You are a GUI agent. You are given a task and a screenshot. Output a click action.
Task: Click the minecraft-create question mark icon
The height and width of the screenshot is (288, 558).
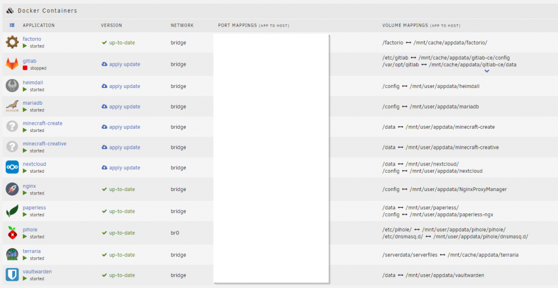pyautogui.click(x=12, y=127)
